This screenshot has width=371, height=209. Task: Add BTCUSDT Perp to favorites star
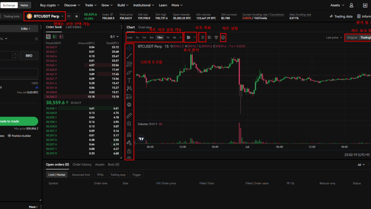(76, 16)
